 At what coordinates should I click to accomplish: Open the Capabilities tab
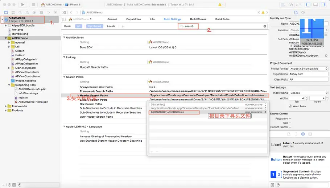(x=133, y=19)
